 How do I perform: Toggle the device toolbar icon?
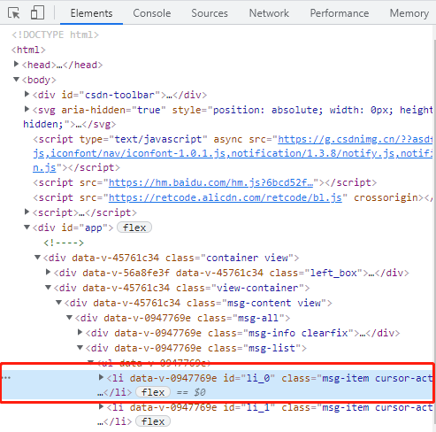[x=37, y=12]
